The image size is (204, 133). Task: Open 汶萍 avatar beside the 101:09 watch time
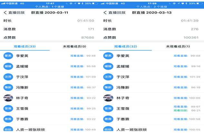pos(8,77)
